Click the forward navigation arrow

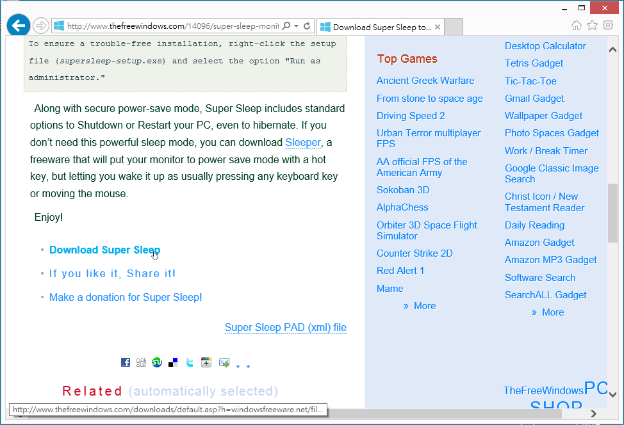click(40, 26)
